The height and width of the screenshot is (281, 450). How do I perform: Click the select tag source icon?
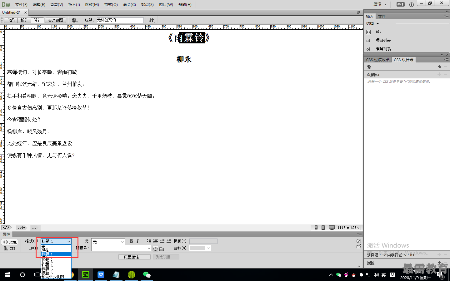click(6, 227)
